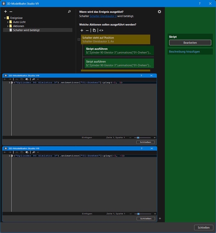Add a new action with the actions plus icon
Image resolution: width=216 pixels, height=233 pixels.
point(82,30)
